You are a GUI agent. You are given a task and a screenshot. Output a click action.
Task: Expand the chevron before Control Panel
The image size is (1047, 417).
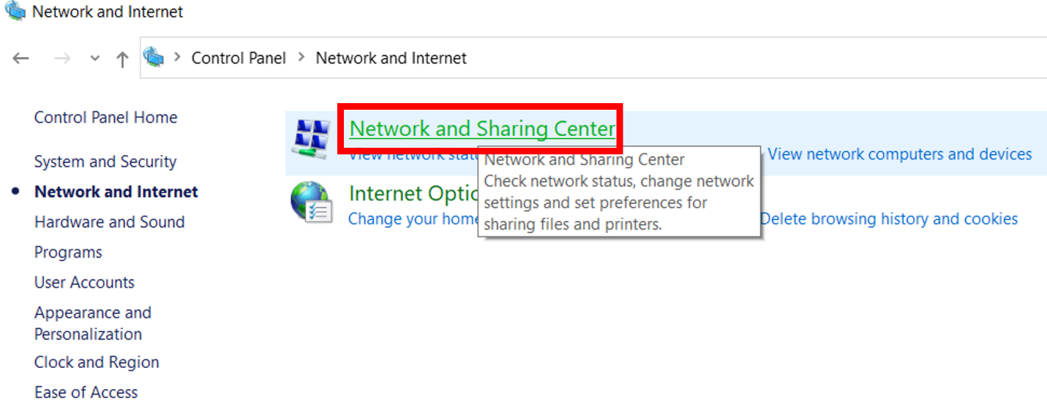click(x=176, y=58)
